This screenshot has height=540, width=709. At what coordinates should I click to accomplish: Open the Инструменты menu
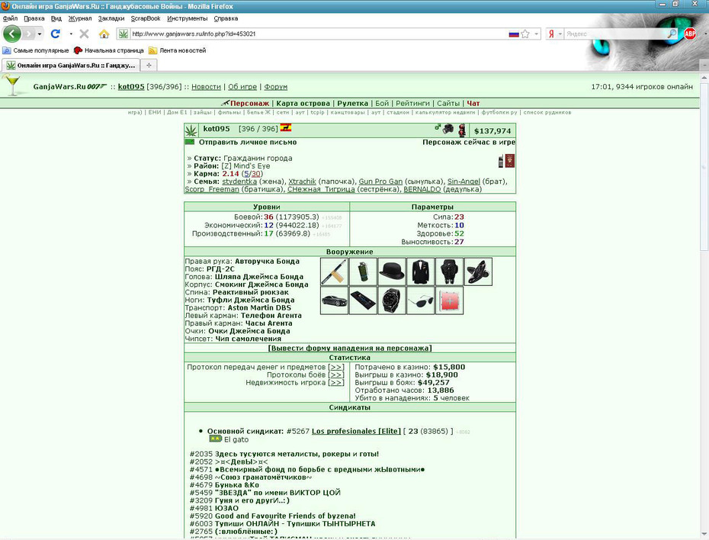click(188, 18)
